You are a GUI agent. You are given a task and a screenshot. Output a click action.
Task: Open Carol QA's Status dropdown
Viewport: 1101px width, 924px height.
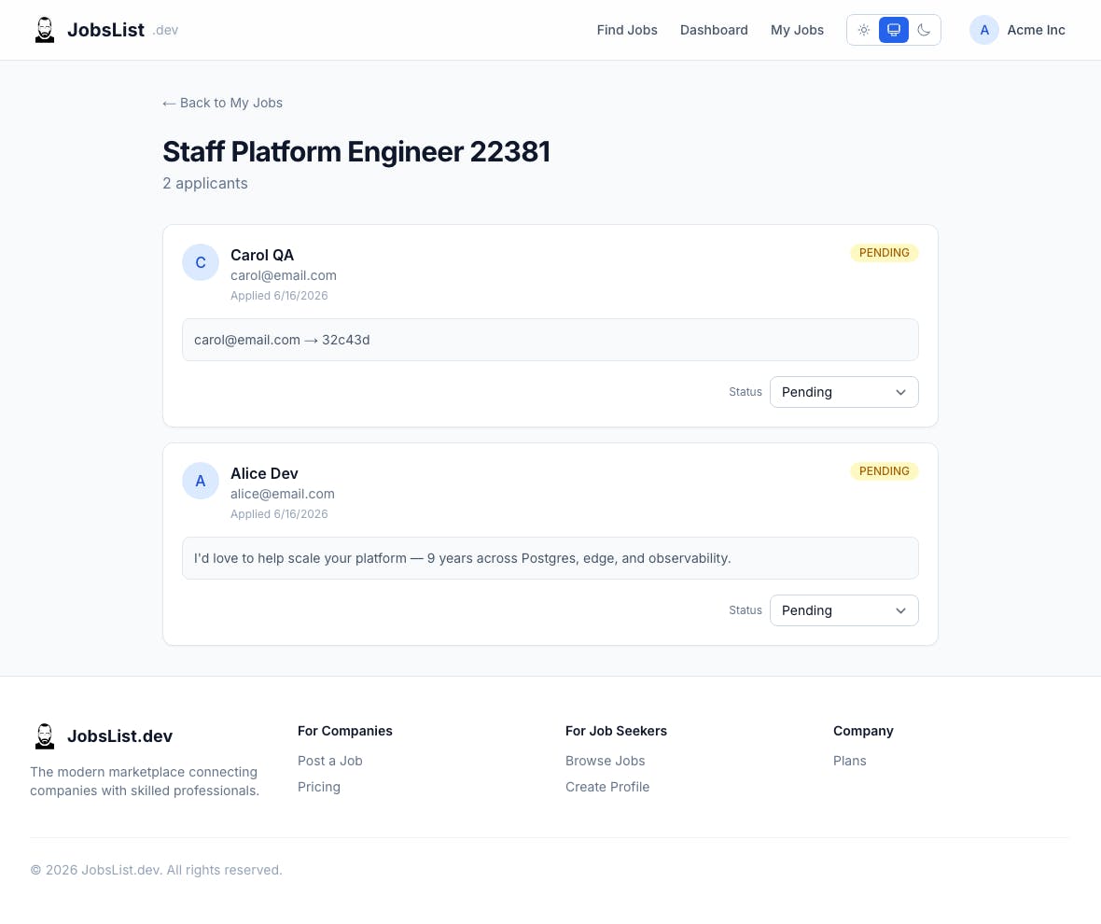click(844, 392)
